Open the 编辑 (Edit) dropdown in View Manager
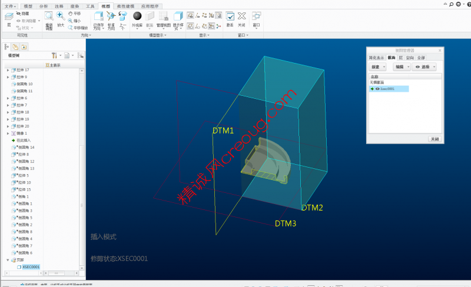 402,67
